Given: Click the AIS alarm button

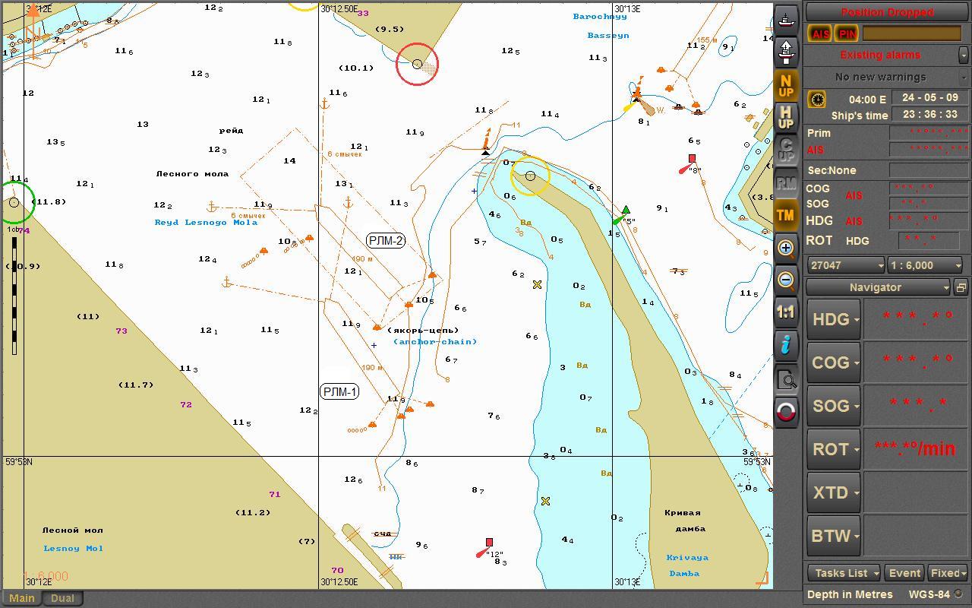Looking at the screenshot, I should pyautogui.click(x=820, y=33).
